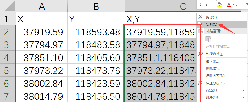Toggle bold in the mini toolbar

200,4
